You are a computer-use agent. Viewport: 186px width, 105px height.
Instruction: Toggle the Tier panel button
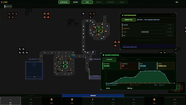coord(87,2)
